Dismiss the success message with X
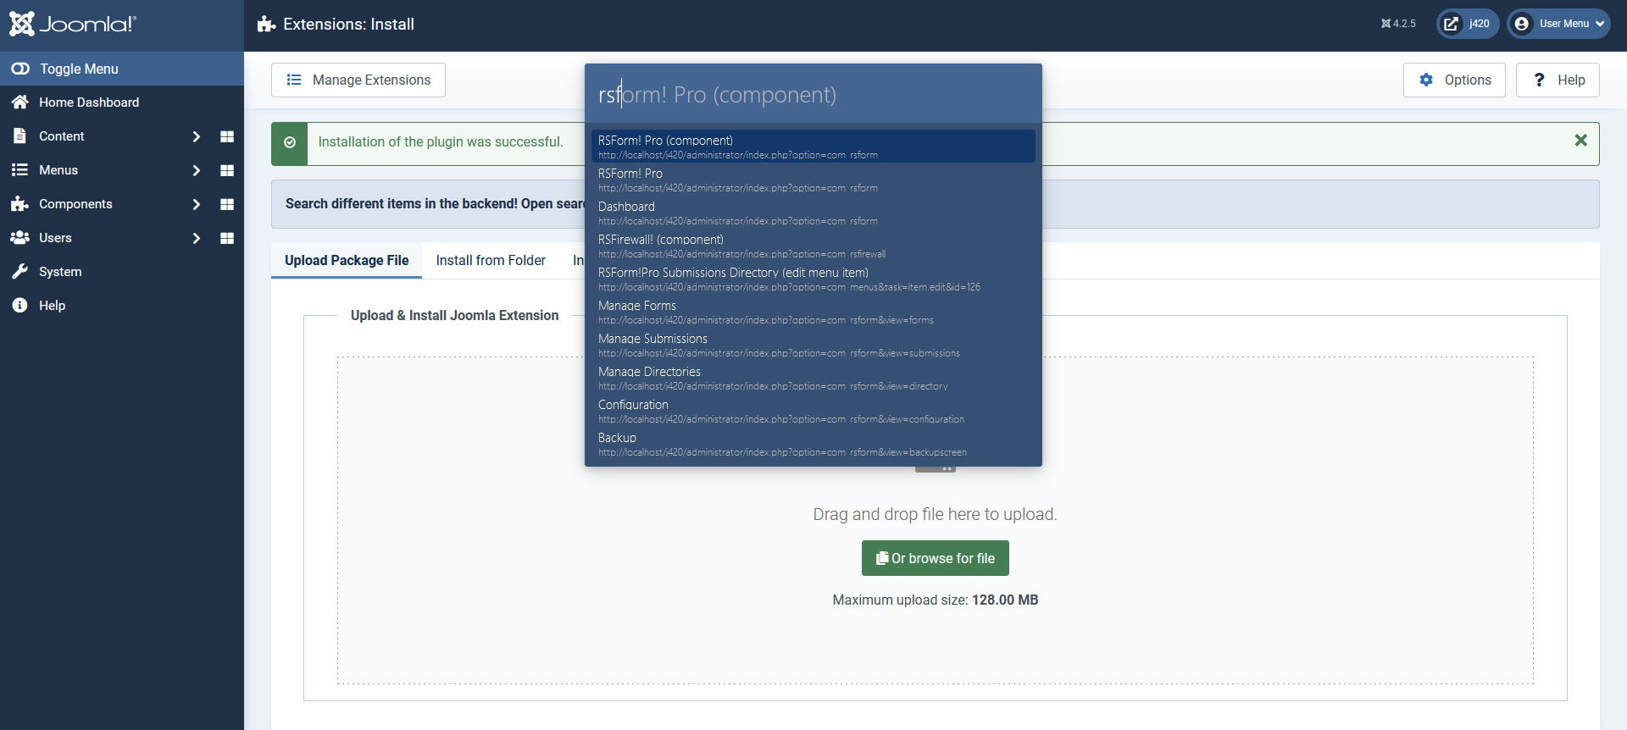The width and height of the screenshot is (1627, 730). 1580,141
